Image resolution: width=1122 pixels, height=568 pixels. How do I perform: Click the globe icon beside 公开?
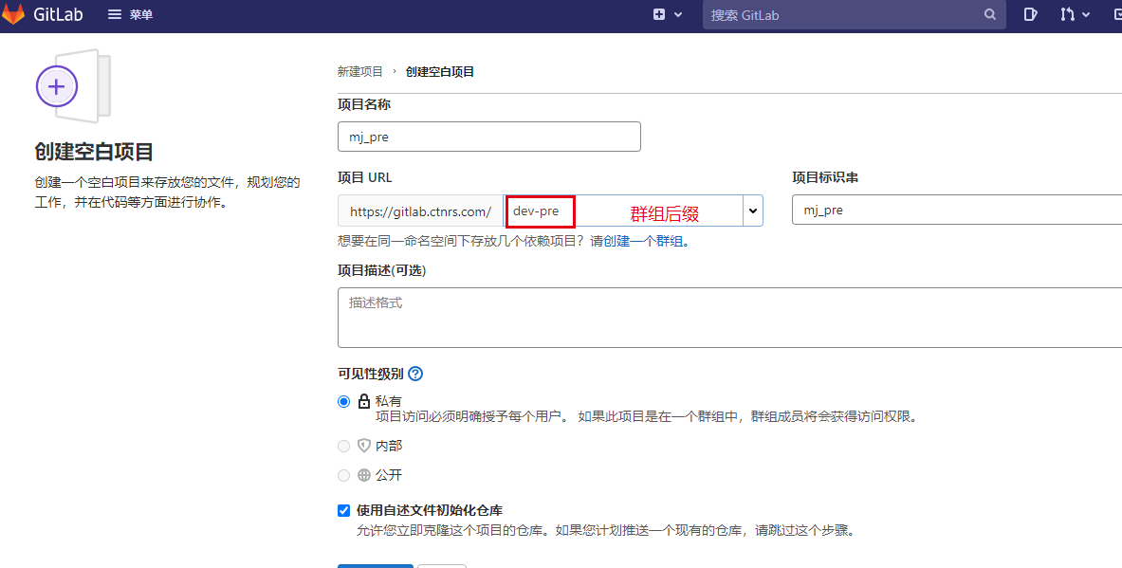point(364,475)
